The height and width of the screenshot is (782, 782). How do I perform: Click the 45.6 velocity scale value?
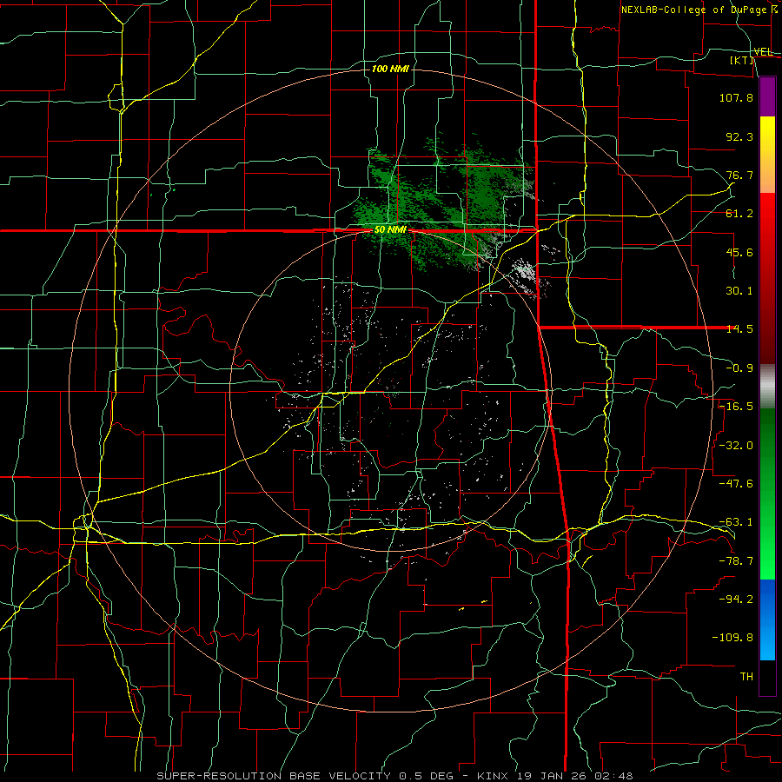click(x=739, y=252)
